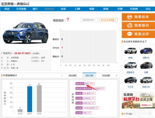Open the 劲客 car thumbnail
Viewport: 155px width, 118px height.
click(x=146, y=65)
